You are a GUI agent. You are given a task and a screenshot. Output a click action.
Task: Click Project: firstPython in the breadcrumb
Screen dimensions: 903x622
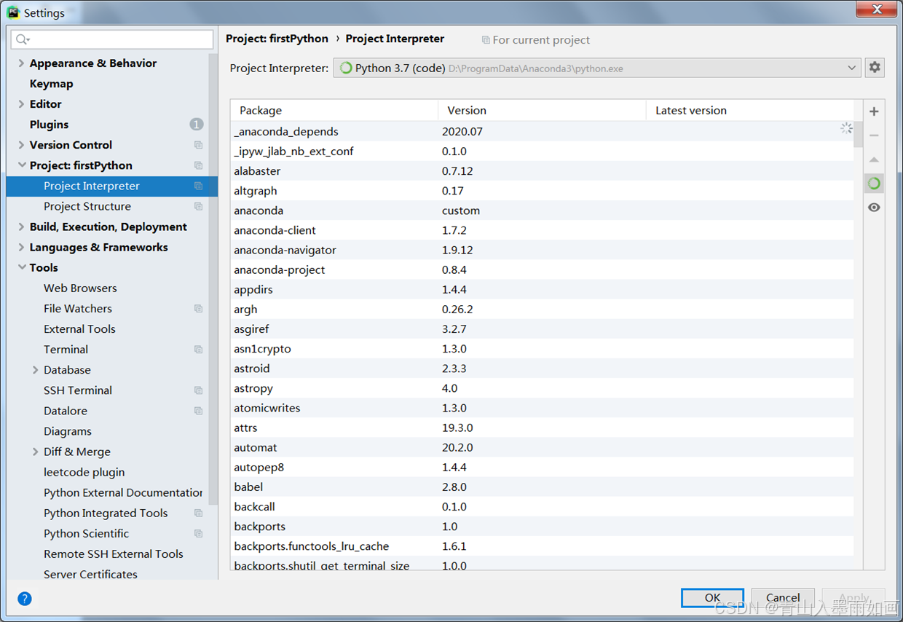coord(277,39)
